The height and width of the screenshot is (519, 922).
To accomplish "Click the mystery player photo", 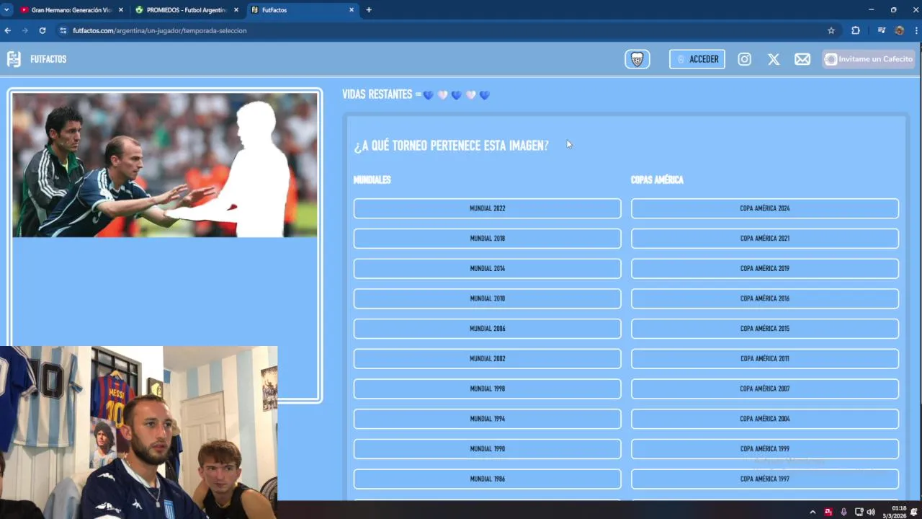I will (165, 165).
